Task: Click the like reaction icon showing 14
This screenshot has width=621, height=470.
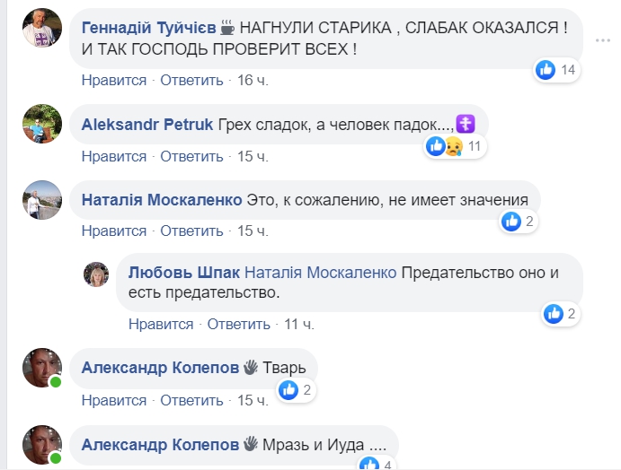Action: (546, 70)
